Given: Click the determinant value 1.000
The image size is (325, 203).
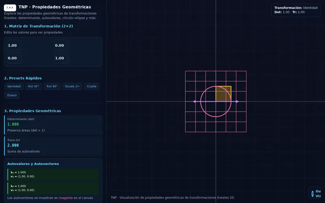Looking at the screenshot, I should 13,124.
